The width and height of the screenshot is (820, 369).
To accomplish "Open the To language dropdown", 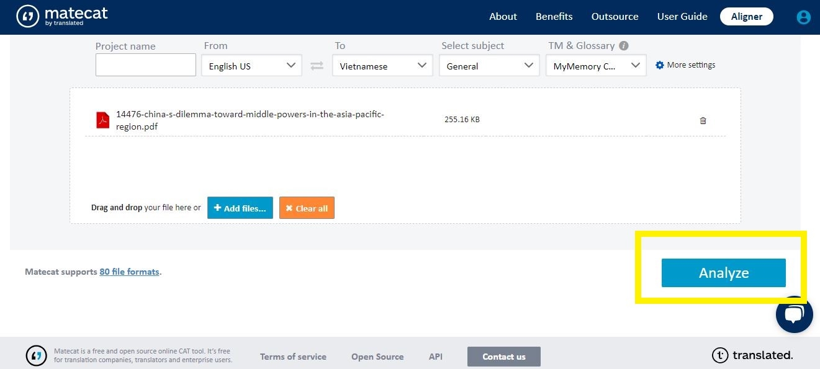I will (x=382, y=66).
